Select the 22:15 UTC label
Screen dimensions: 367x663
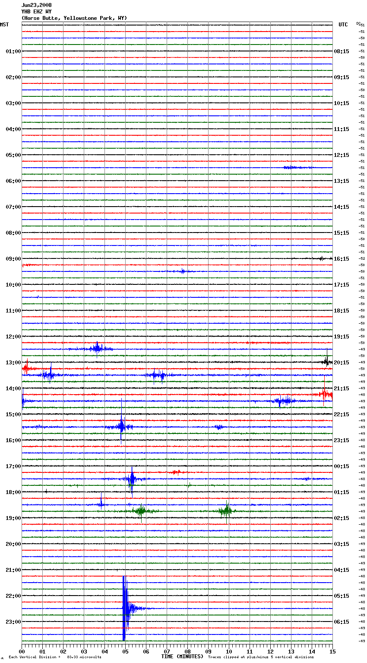[x=342, y=414]
